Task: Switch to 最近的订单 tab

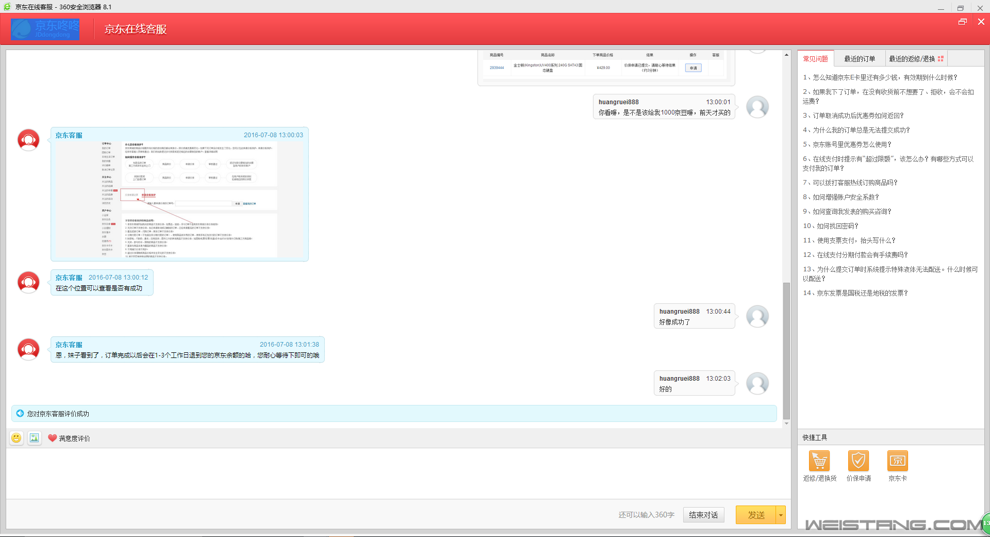Action: point(860,59)
